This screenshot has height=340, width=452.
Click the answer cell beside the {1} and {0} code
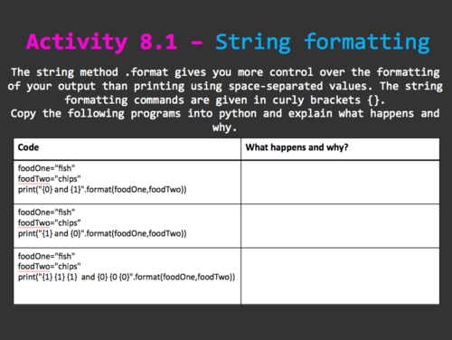pyautogui.click(x=340, y=226)
